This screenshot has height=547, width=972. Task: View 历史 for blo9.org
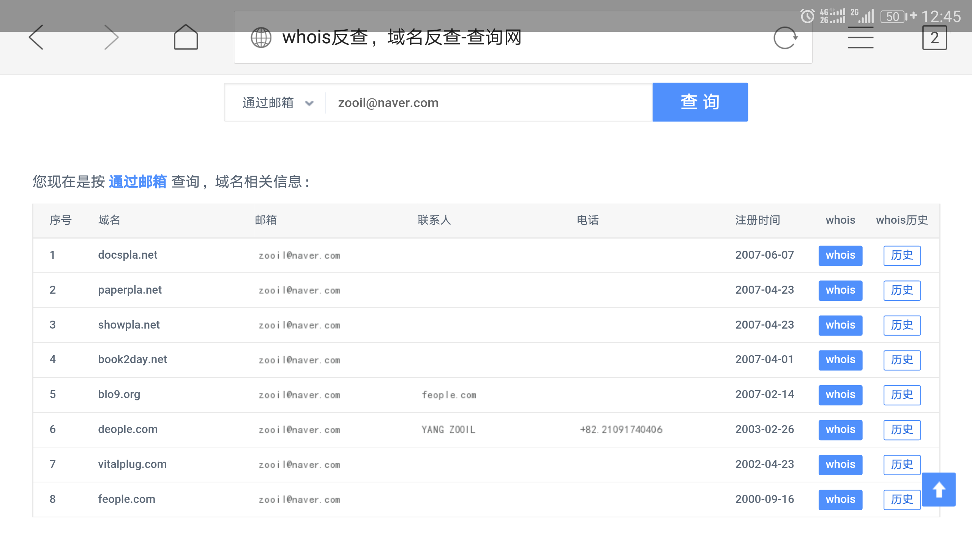coord(902,395)
